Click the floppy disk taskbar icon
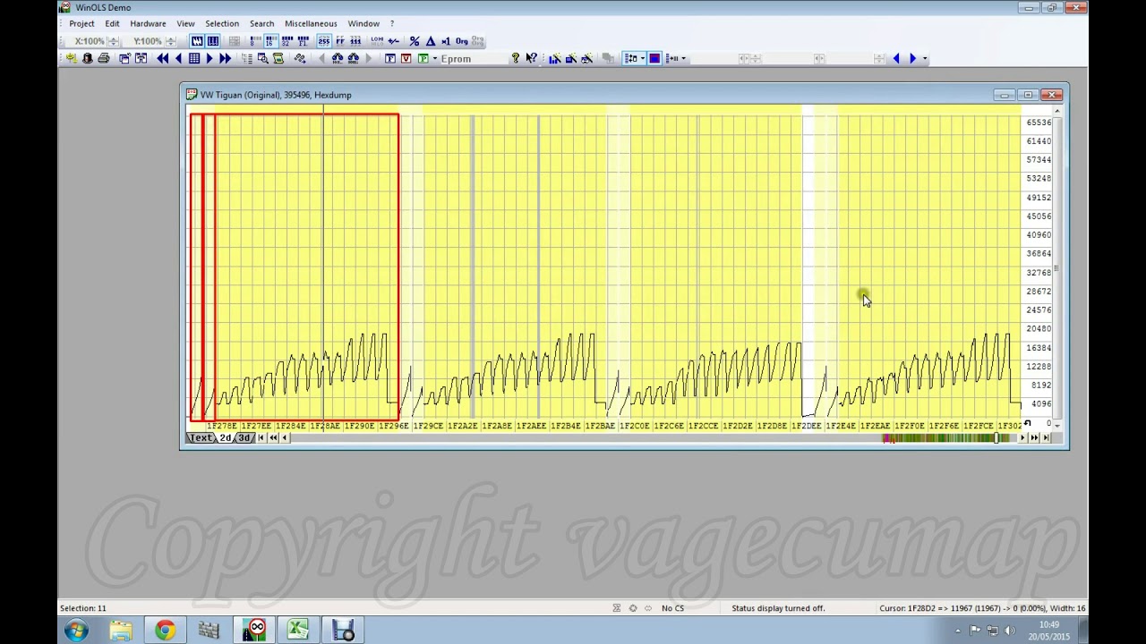Image resolution: width=1146 pixels, height=644 pixels. pos(343,630)
